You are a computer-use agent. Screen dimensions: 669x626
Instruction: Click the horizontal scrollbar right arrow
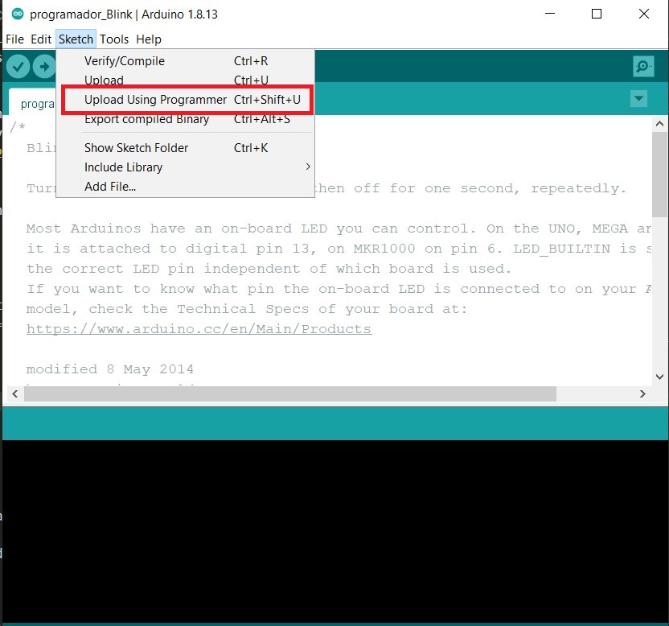pos(642,393)
